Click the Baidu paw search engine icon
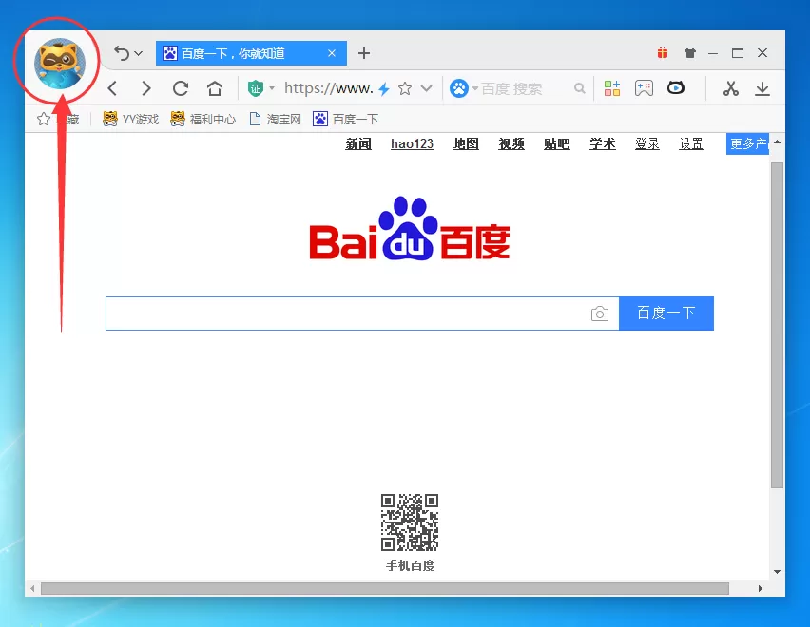Image resolution: width=810 pixels, height=627 pixels. click(x=459, y=88)
